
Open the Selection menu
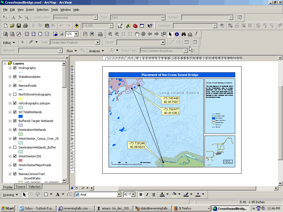tap(42, 10)
